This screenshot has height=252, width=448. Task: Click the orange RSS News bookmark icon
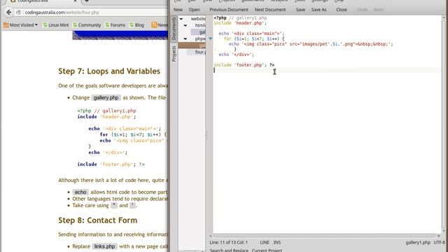pyautogui.click(x=154, y=25)
